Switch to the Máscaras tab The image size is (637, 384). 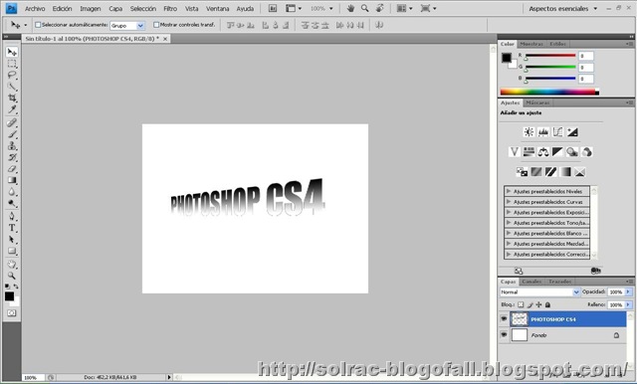537,102
